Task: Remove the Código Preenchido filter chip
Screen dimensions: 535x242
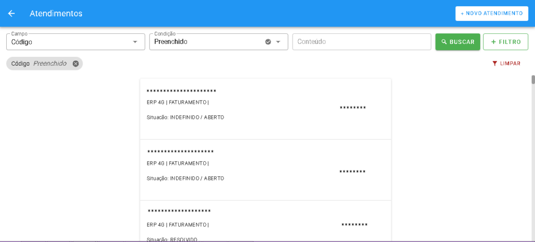Action: pos(76,64)
